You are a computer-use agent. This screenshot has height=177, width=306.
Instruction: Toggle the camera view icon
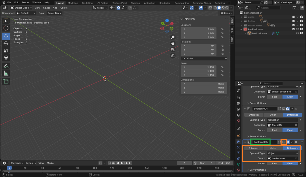point(173,49)
